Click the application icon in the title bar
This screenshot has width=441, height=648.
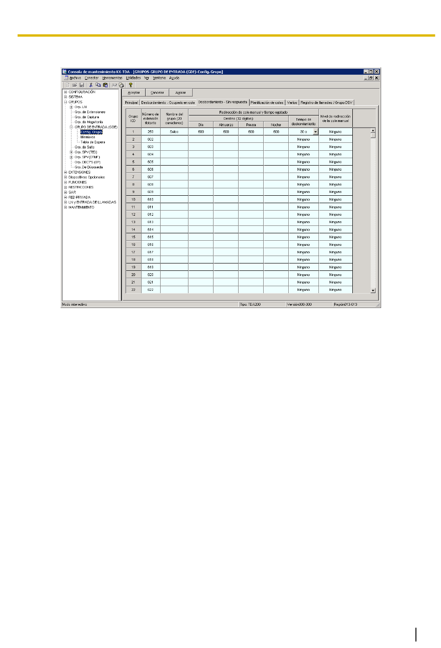pos(65,71)
